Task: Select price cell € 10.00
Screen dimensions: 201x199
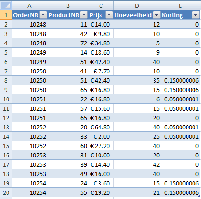Action: [x=101, y=155]
